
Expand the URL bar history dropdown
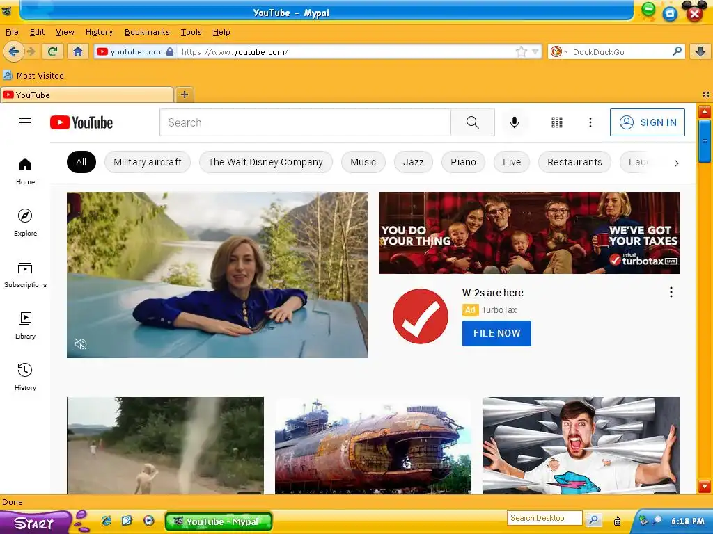point(535,51)
